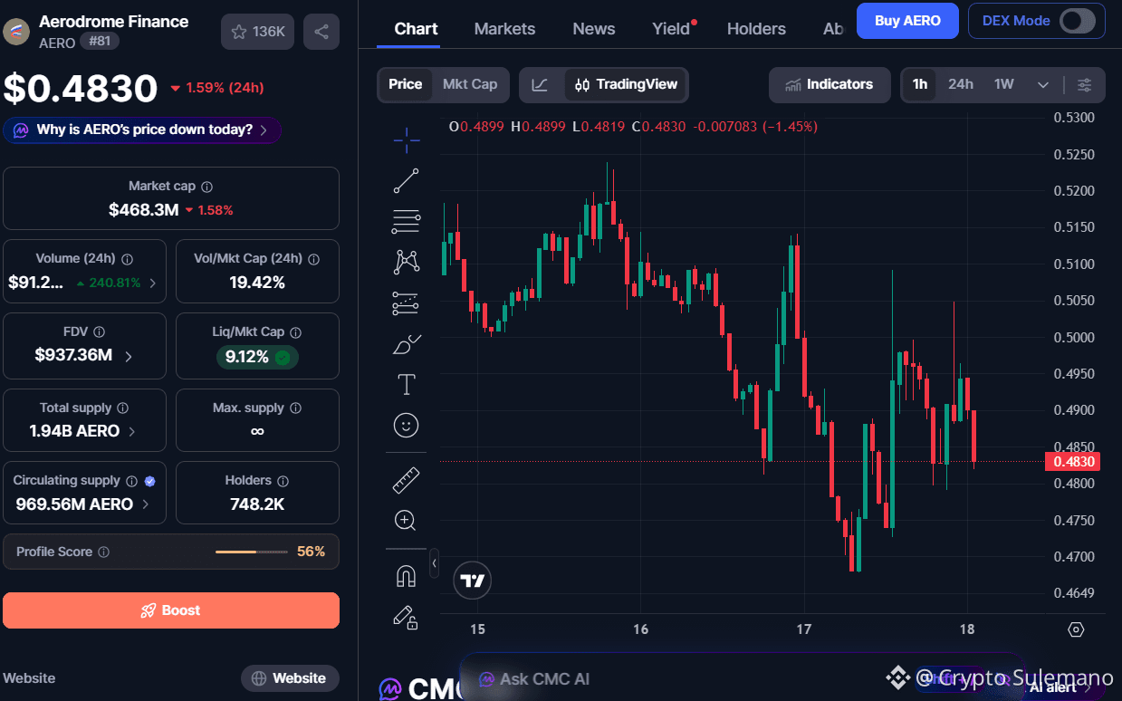The image size is (1122, 701).
Task: Select the brush drawing tool
Action: (x=407, y=344)
